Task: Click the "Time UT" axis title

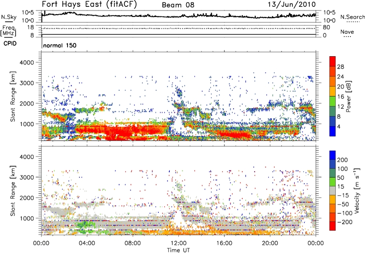Action: 178,250
